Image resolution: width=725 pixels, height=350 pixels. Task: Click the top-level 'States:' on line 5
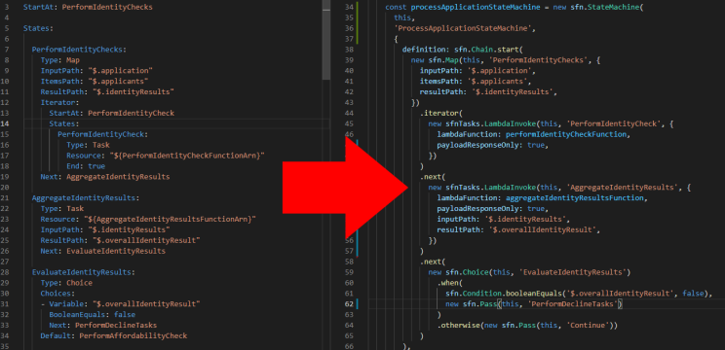click(x=38, y=28)
